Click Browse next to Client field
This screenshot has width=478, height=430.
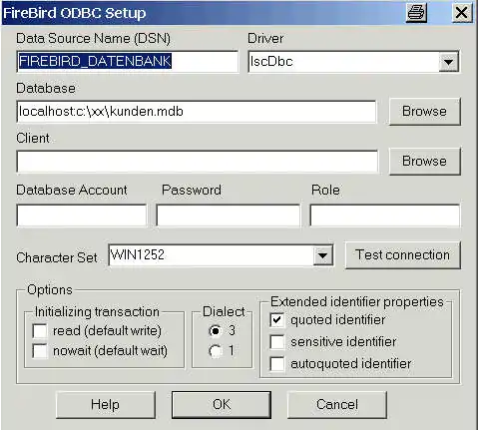[425, 162]
